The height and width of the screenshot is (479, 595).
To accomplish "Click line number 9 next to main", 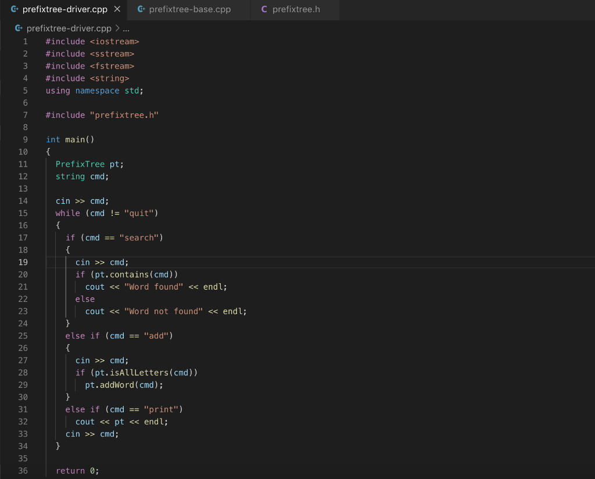I will coord(25,139).
